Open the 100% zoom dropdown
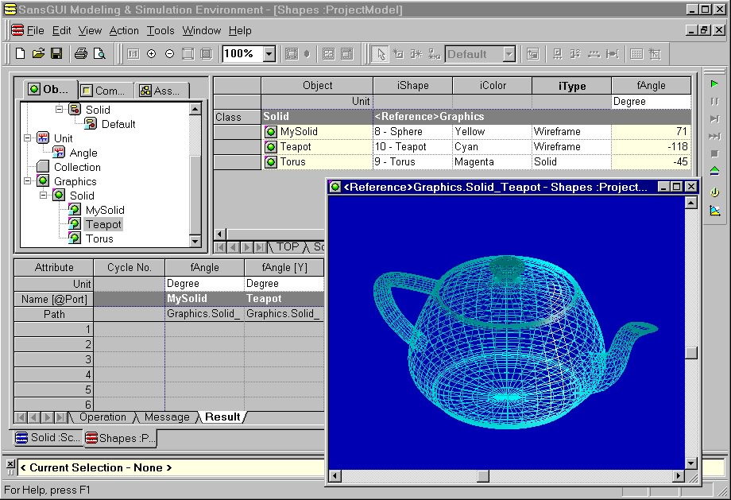Screen dimensions: 731x500 pos(269,54)
